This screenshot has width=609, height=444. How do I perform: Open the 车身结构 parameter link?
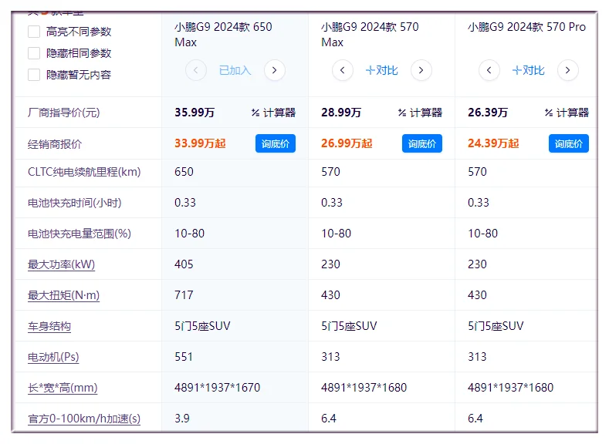[x=49, y=326]
